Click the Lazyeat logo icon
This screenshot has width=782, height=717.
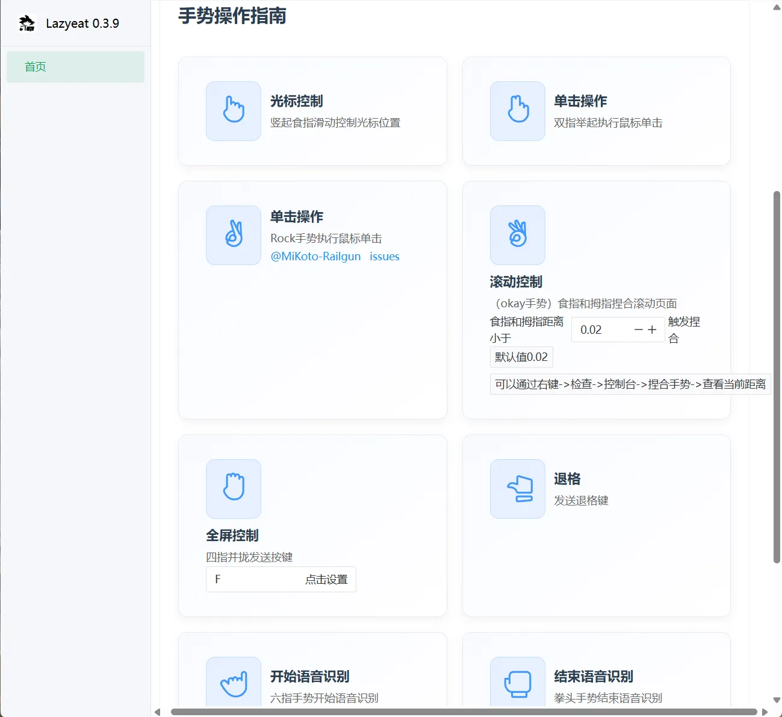pyautogui.click(x=26, y=23)
